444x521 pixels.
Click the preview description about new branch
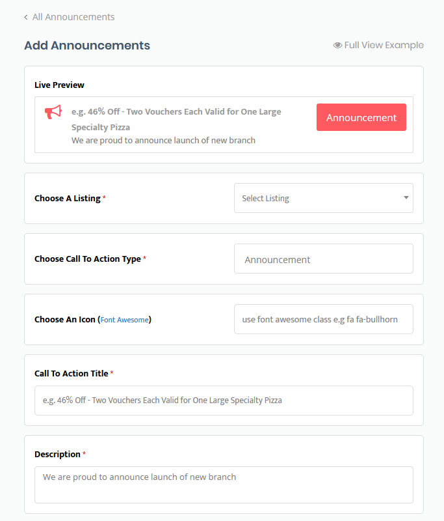[x=163, y=140]
